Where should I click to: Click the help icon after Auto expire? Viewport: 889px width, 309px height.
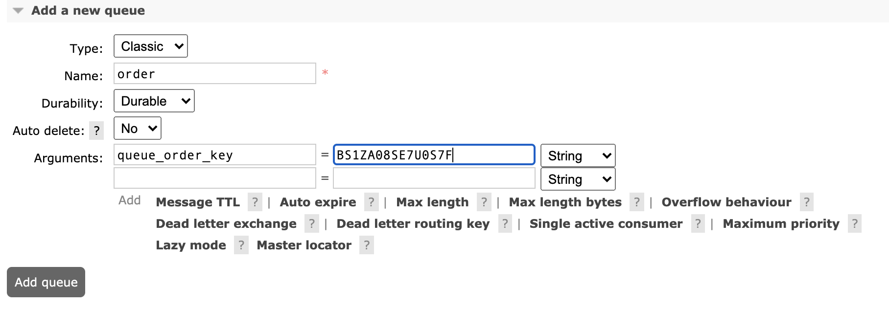[x=371, y=202]
